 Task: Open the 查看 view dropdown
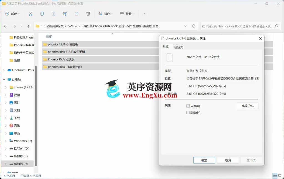coord(127,14)
